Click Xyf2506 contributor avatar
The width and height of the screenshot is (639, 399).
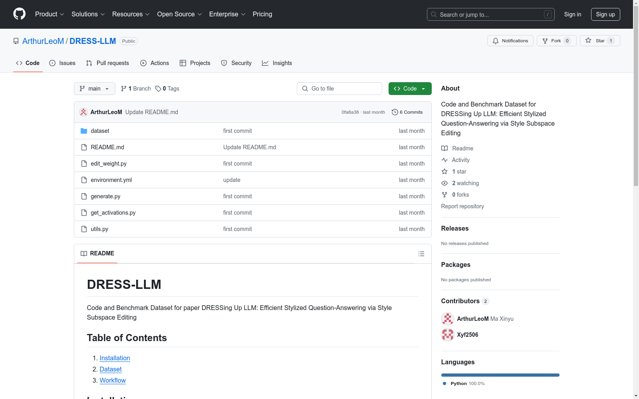click(448, 335)
